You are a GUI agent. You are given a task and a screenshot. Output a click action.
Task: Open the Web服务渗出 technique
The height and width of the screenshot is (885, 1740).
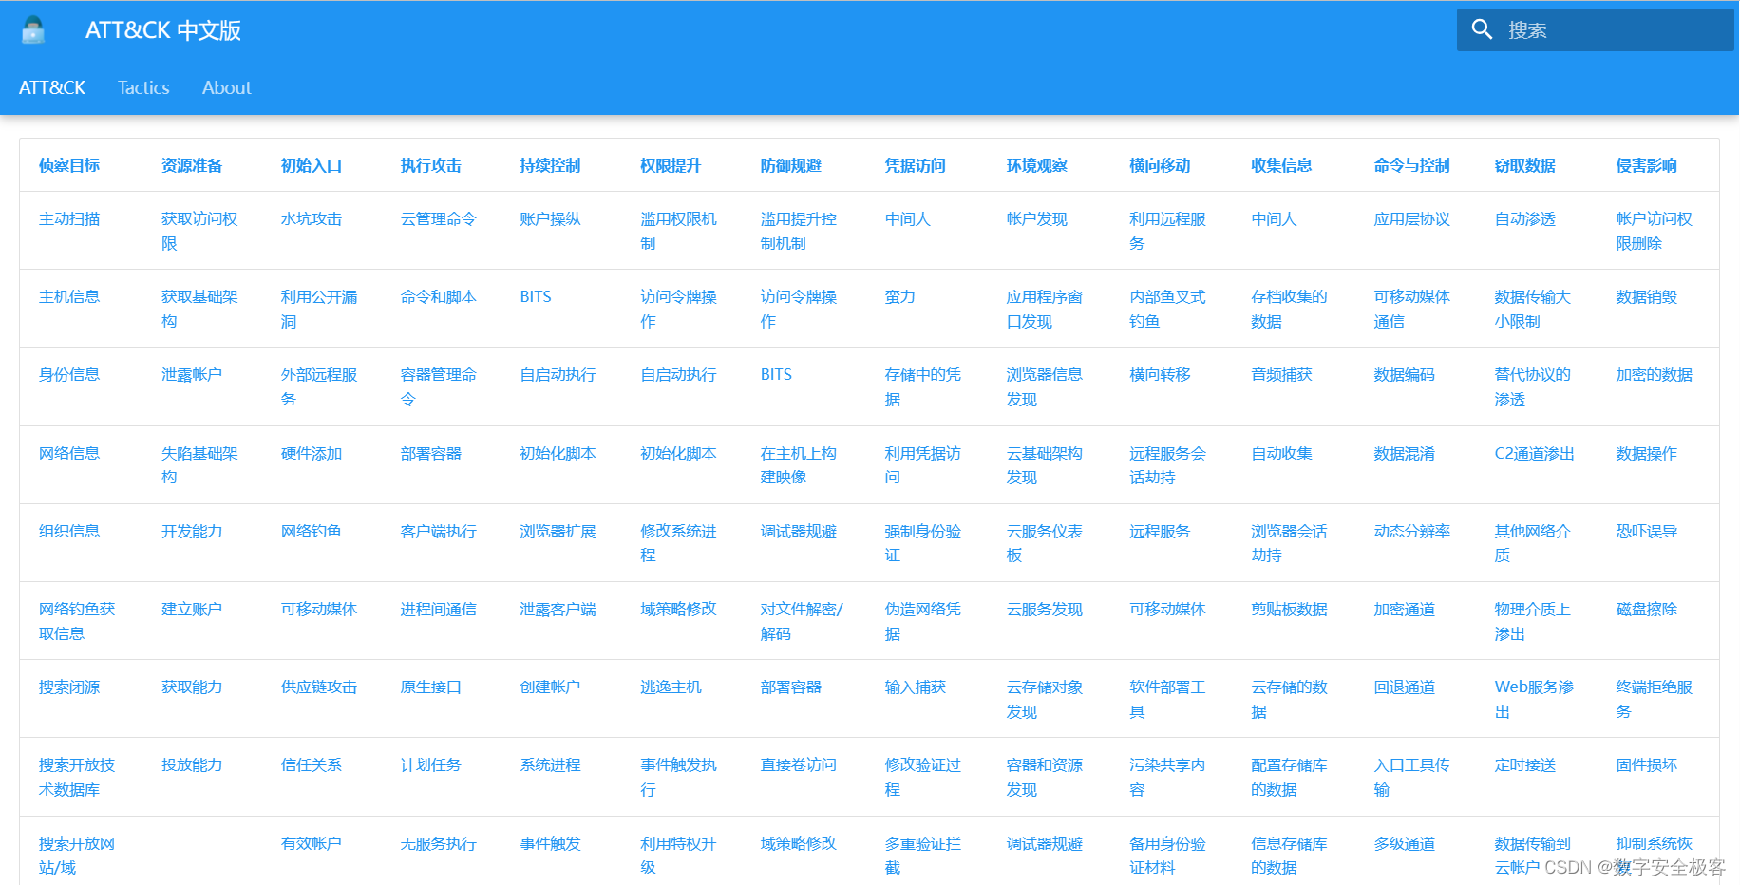1529,687
